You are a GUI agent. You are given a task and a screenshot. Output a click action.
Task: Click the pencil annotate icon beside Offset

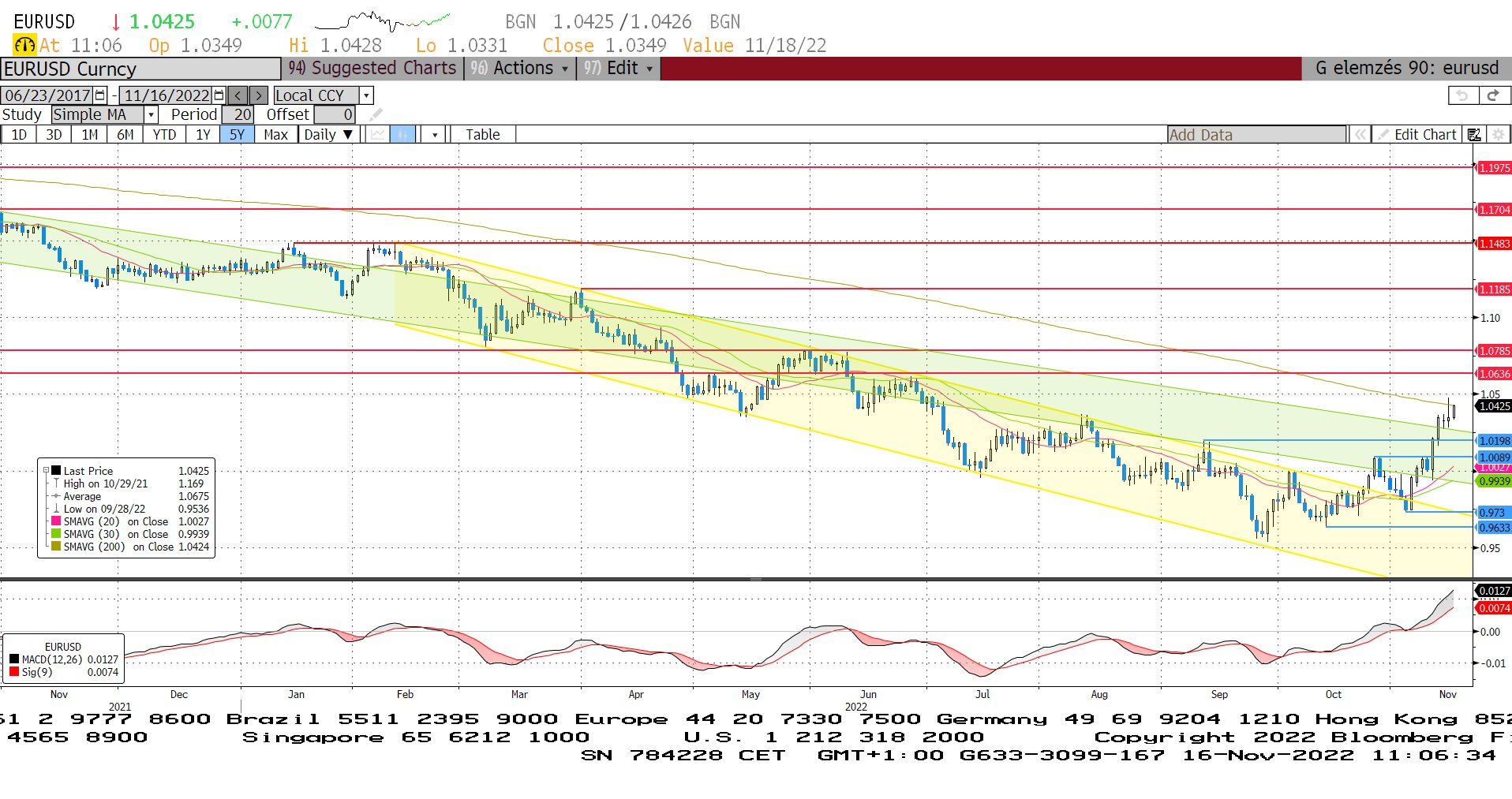click(x=376, y=114)
